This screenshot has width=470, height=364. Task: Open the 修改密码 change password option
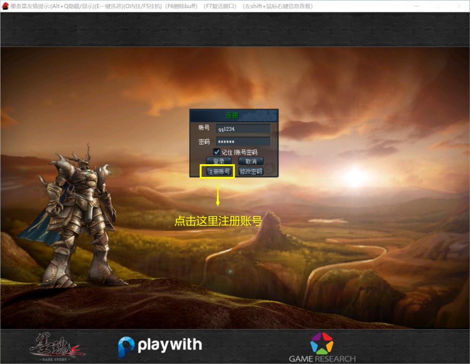(x=251, y=171)
